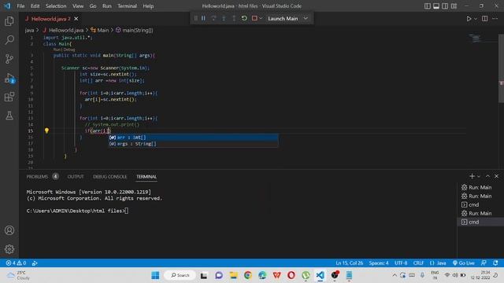Click Spaces: 4 indentation status item

pyautogui.click(x=379, y=263)
